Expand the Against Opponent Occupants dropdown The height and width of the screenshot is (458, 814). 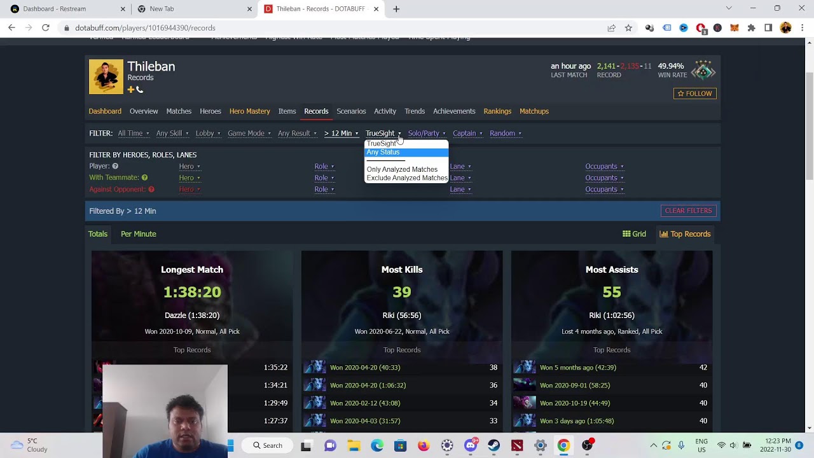[604, 190]
